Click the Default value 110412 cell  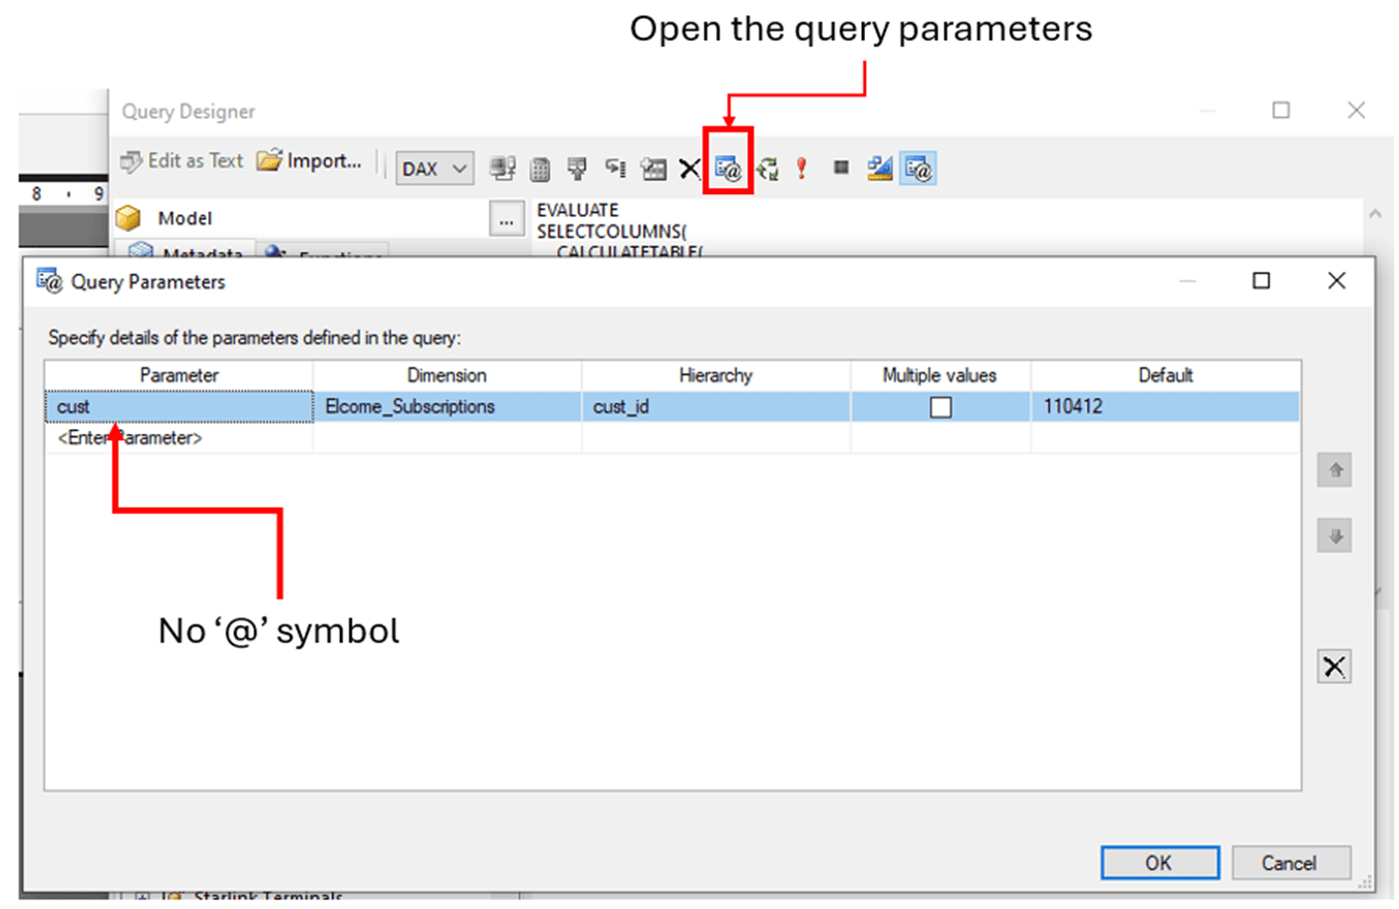(1165, 406)
